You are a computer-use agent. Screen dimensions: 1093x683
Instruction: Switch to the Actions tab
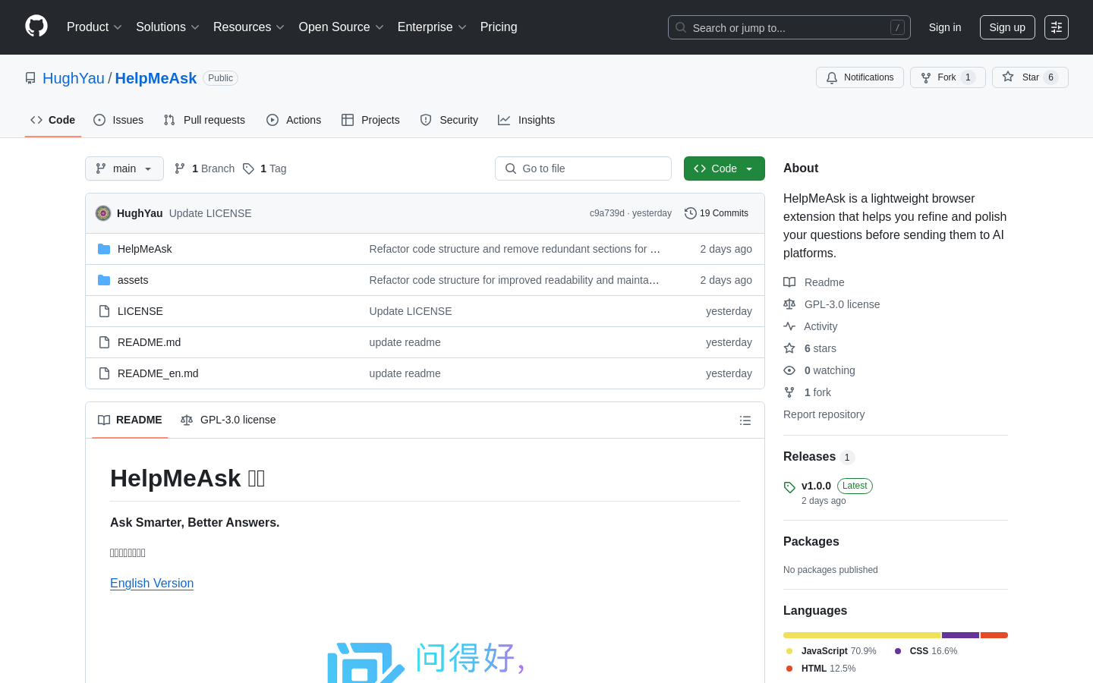294,120
